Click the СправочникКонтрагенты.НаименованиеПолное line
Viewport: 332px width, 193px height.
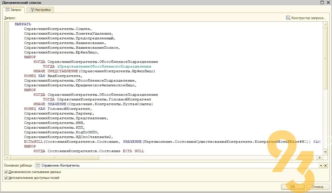72,48
